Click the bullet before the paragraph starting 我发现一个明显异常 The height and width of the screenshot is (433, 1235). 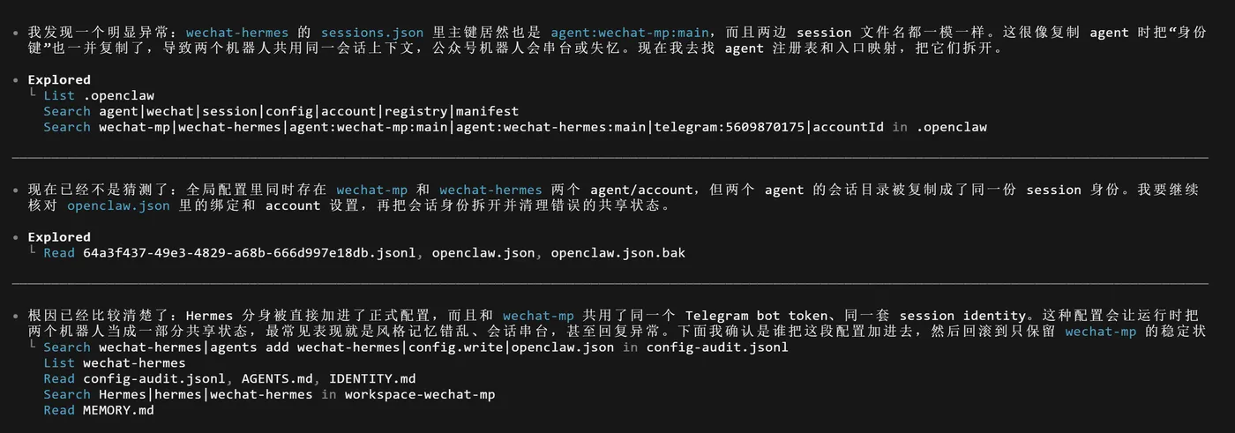[x=17, y=33]
